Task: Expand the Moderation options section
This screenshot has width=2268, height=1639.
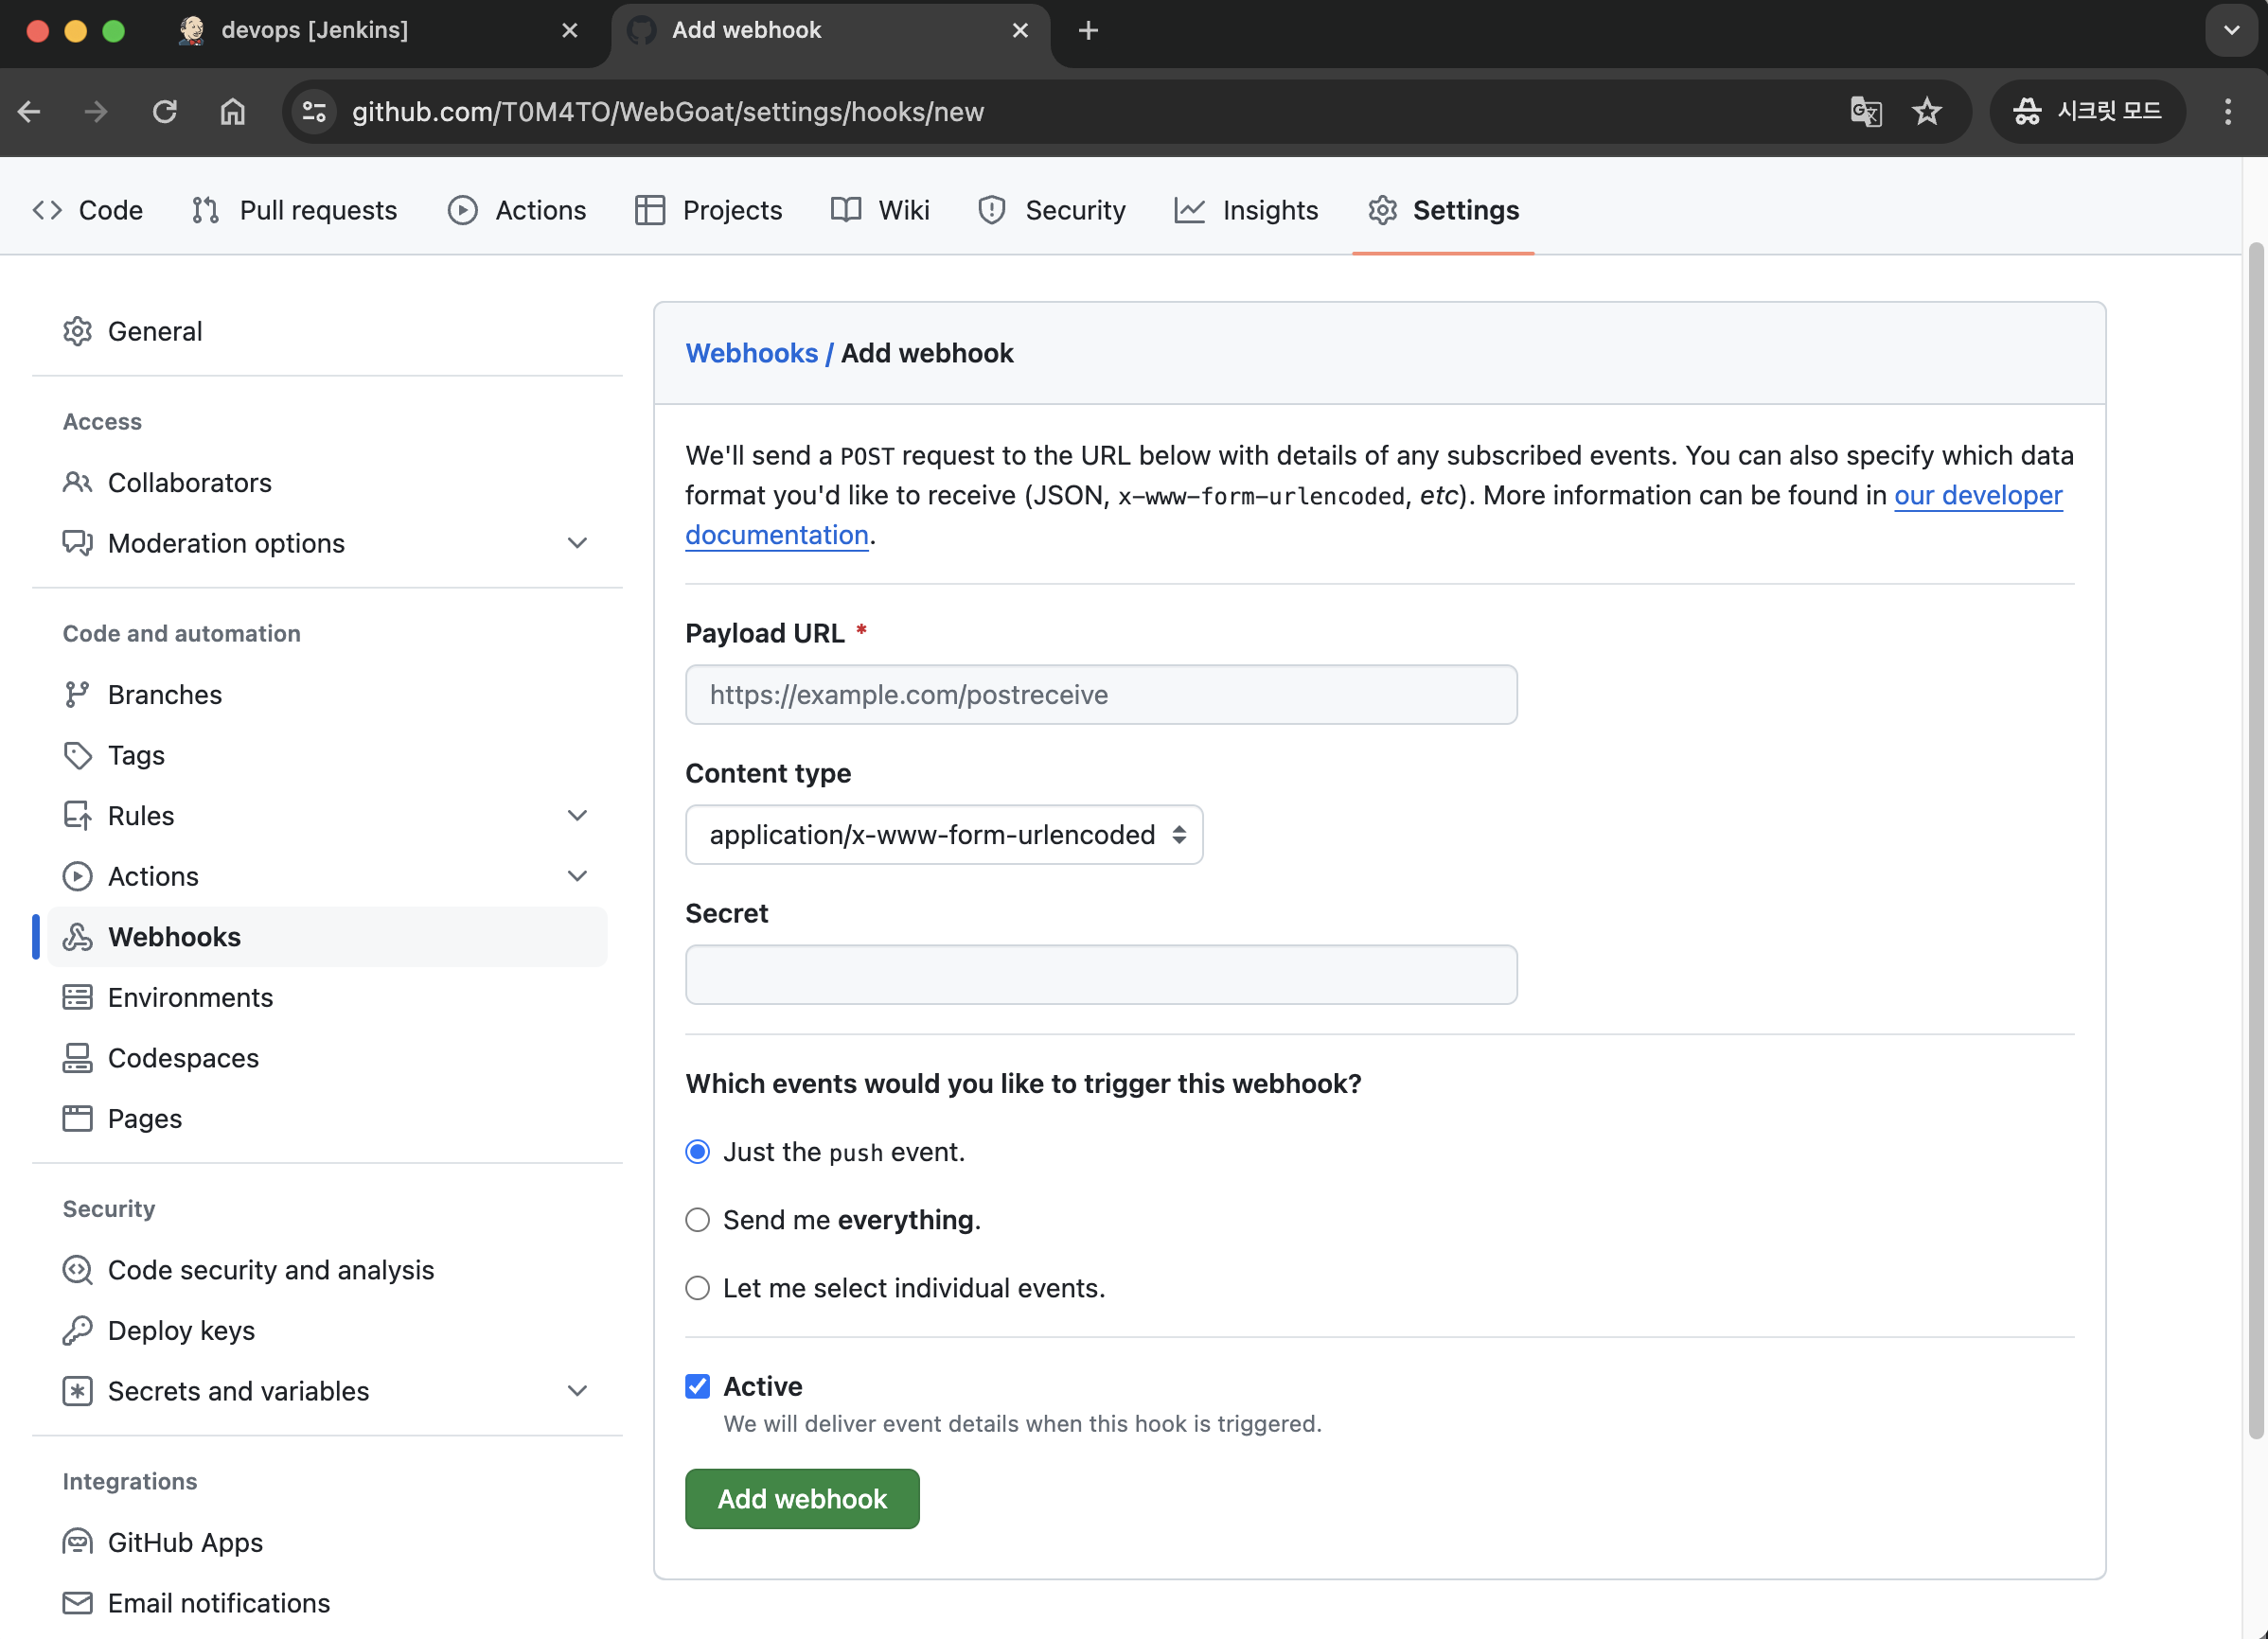Action: pyautogui.click(x=577, y=543)
